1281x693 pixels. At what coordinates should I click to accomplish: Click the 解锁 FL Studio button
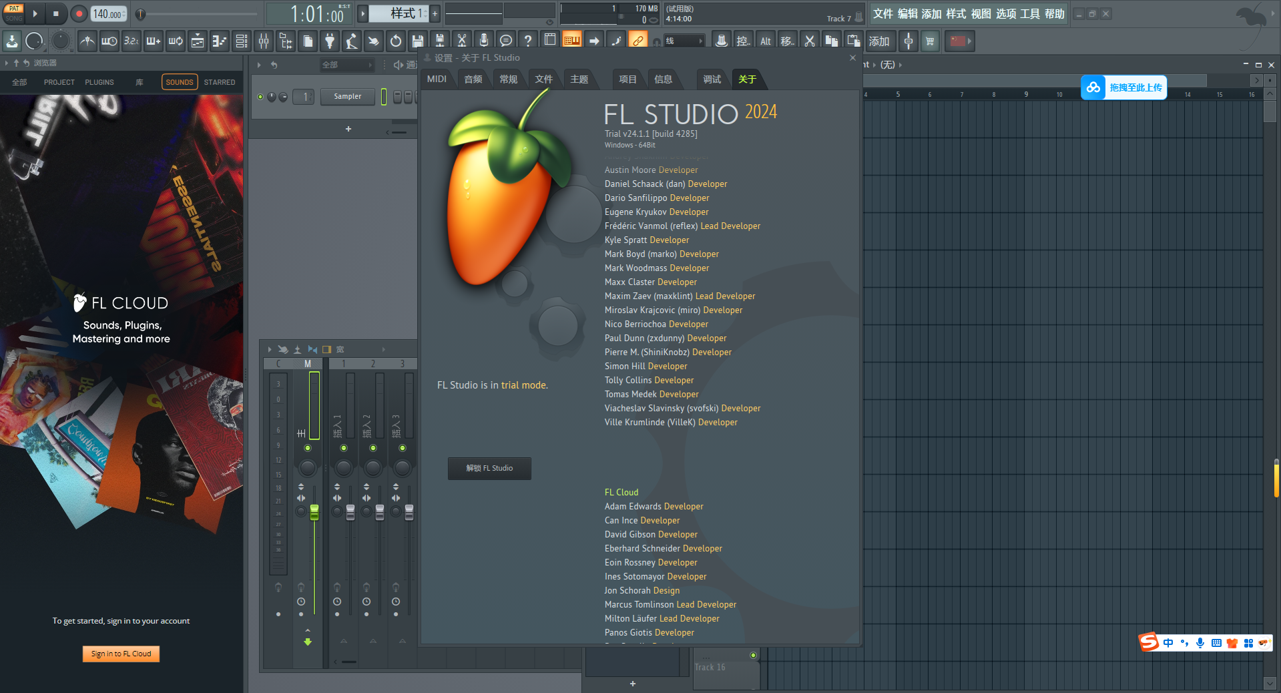coord(489,468)
